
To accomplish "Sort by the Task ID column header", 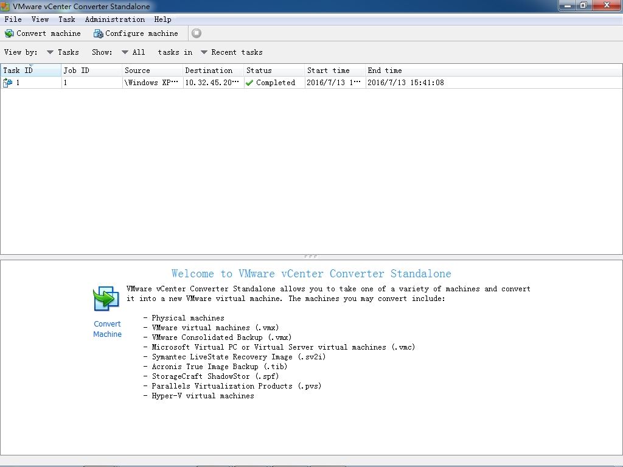I will [30, 71].
